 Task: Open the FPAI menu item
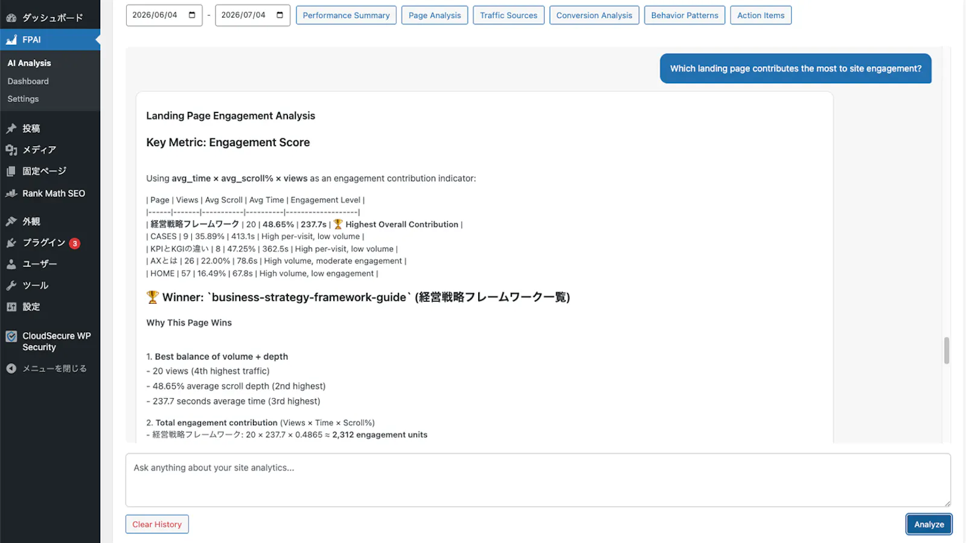coord(50,40)
